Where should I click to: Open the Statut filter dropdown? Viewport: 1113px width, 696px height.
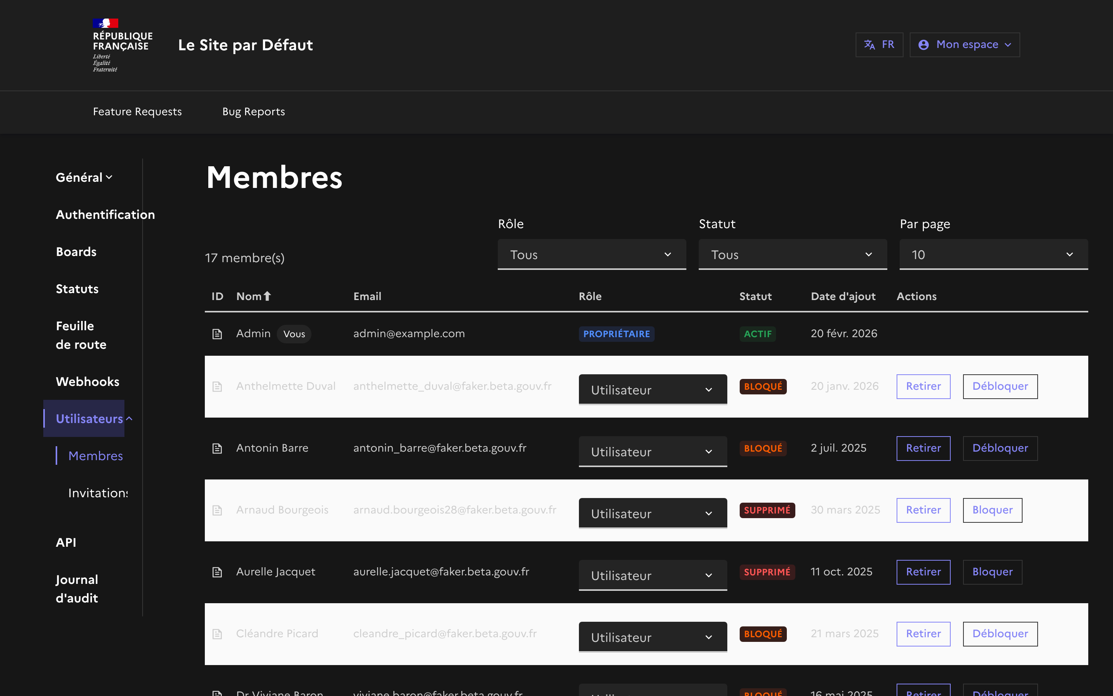[x=793, y=254]
